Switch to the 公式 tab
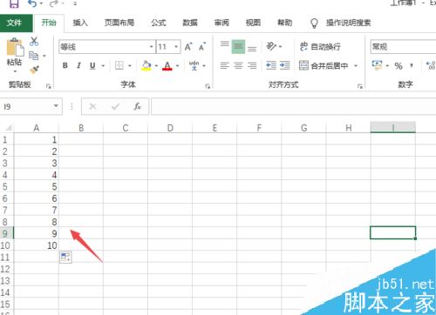 (x=159, y=23)
